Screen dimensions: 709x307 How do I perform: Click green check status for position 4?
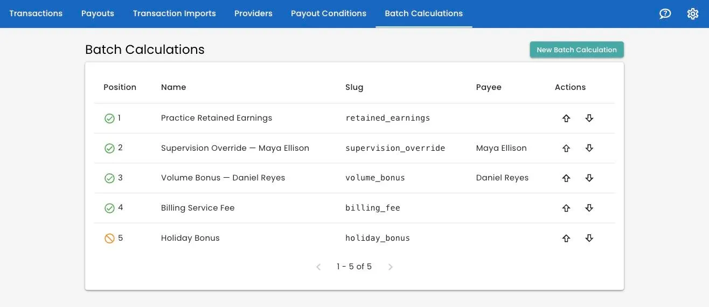[x=109, y=208]
